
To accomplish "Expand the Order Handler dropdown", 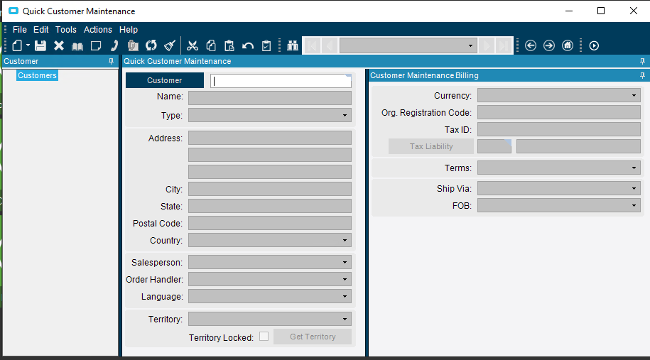I will click(x=345, y=279).
